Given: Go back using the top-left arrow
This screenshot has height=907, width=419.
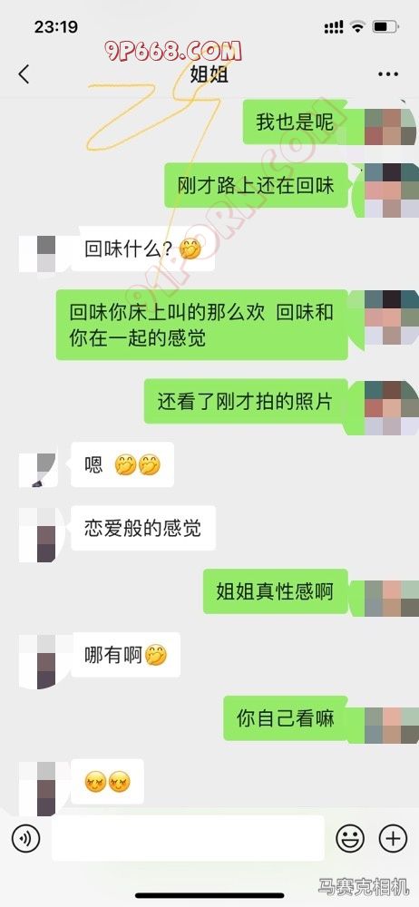Looking at the screenshot, I should (24, 74).
